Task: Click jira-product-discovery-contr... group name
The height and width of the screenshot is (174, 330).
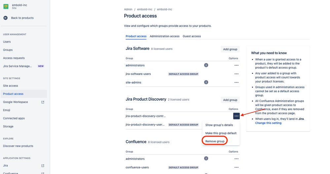Action: click(x=146, y=116)
